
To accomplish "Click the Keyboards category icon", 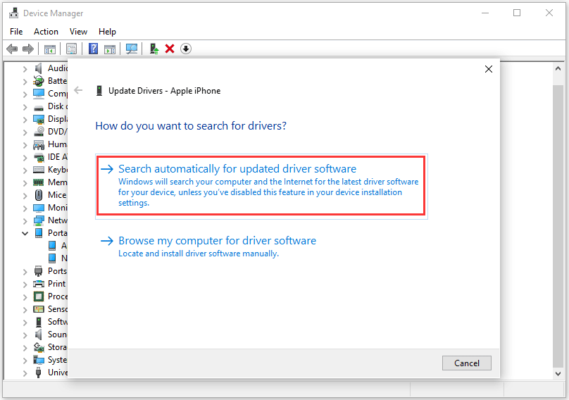I will pos(39,170).
